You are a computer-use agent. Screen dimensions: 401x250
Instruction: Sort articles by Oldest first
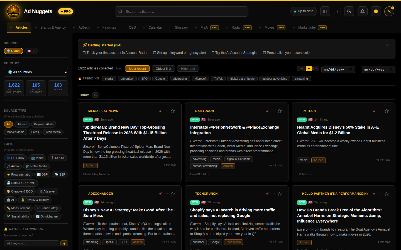163,69
